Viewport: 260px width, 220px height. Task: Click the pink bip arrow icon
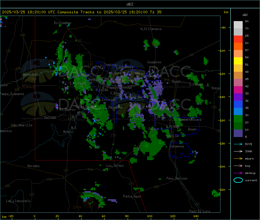[x=238, y=166]
